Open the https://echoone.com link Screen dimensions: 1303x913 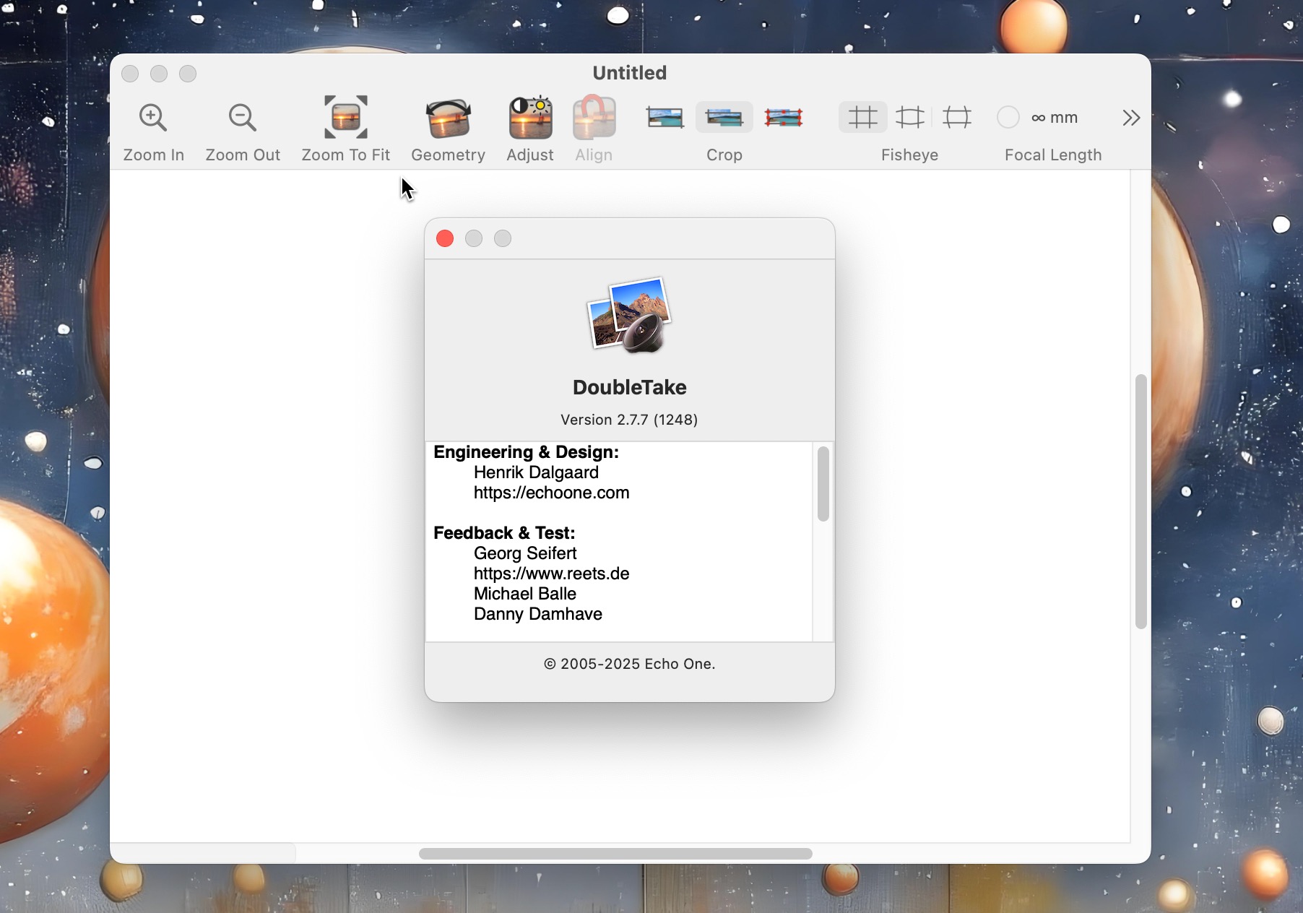(x=551, y=493)
